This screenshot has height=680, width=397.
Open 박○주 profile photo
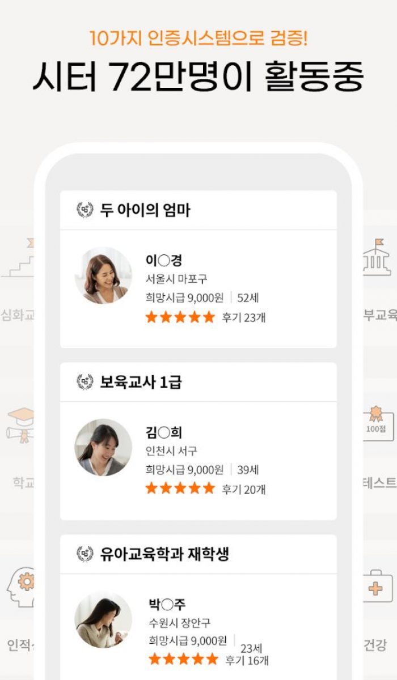pos(103,619)
